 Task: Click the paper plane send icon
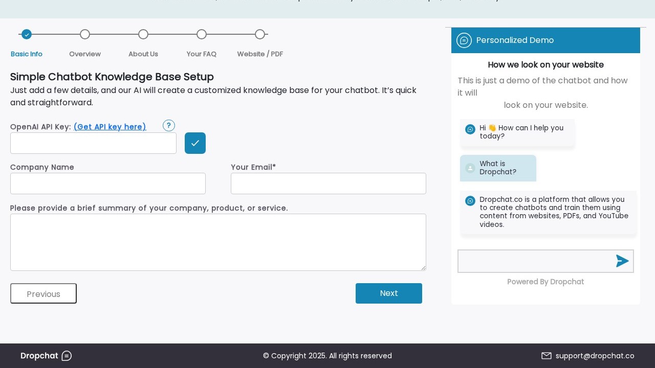click(622, 261)
